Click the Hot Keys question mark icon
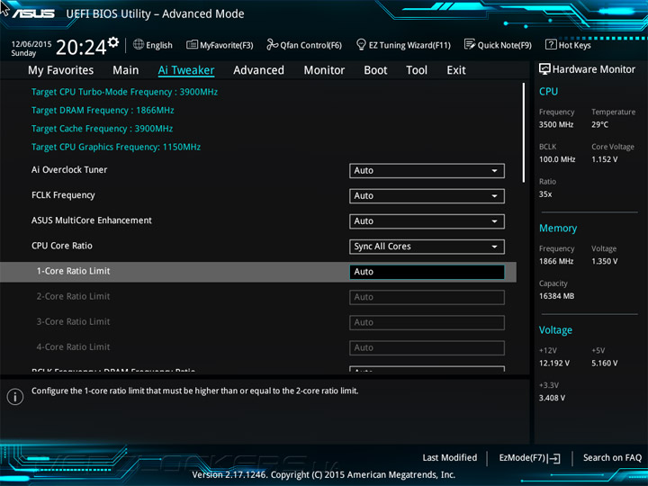648x486 pixels. click(551, 44)
